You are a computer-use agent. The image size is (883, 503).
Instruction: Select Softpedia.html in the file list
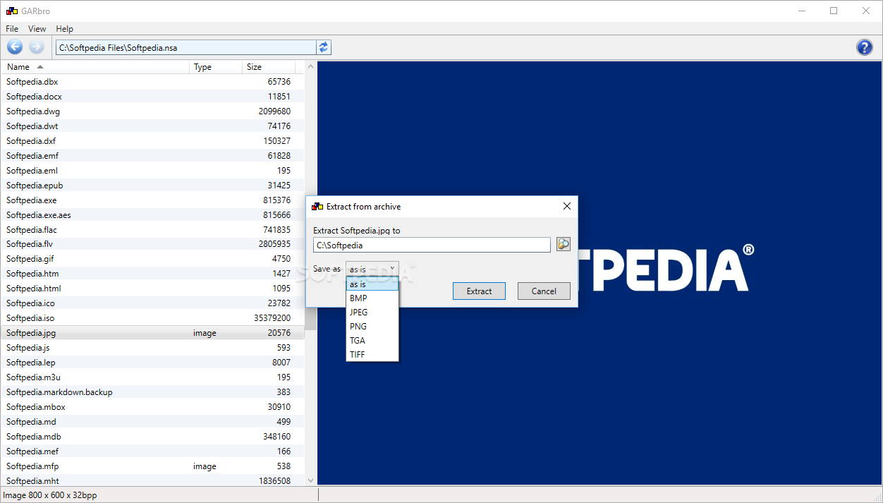(x=153, y=289)
